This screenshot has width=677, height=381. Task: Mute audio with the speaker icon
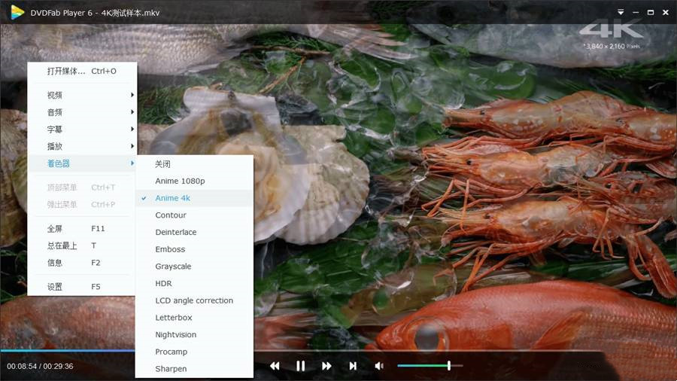(379, 366)
